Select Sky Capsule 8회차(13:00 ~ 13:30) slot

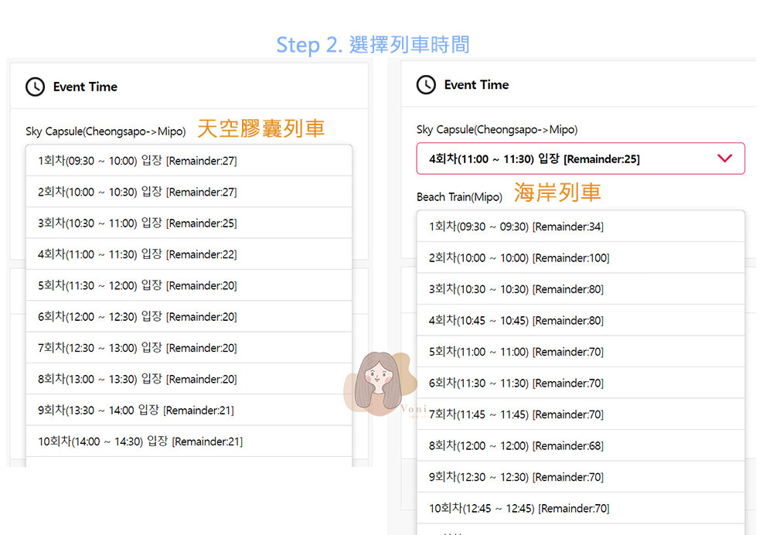(189, 380)
